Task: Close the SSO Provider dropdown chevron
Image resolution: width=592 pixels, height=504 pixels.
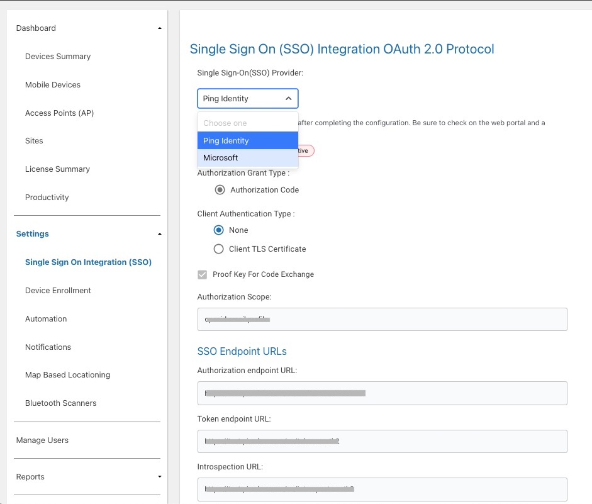Action: click(x=288, y=99)
